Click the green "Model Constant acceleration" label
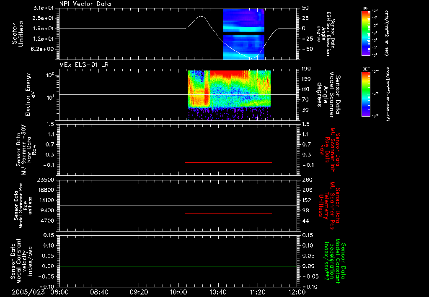Image resolution: width=429 pixels, height=297 pixels. 335,261
